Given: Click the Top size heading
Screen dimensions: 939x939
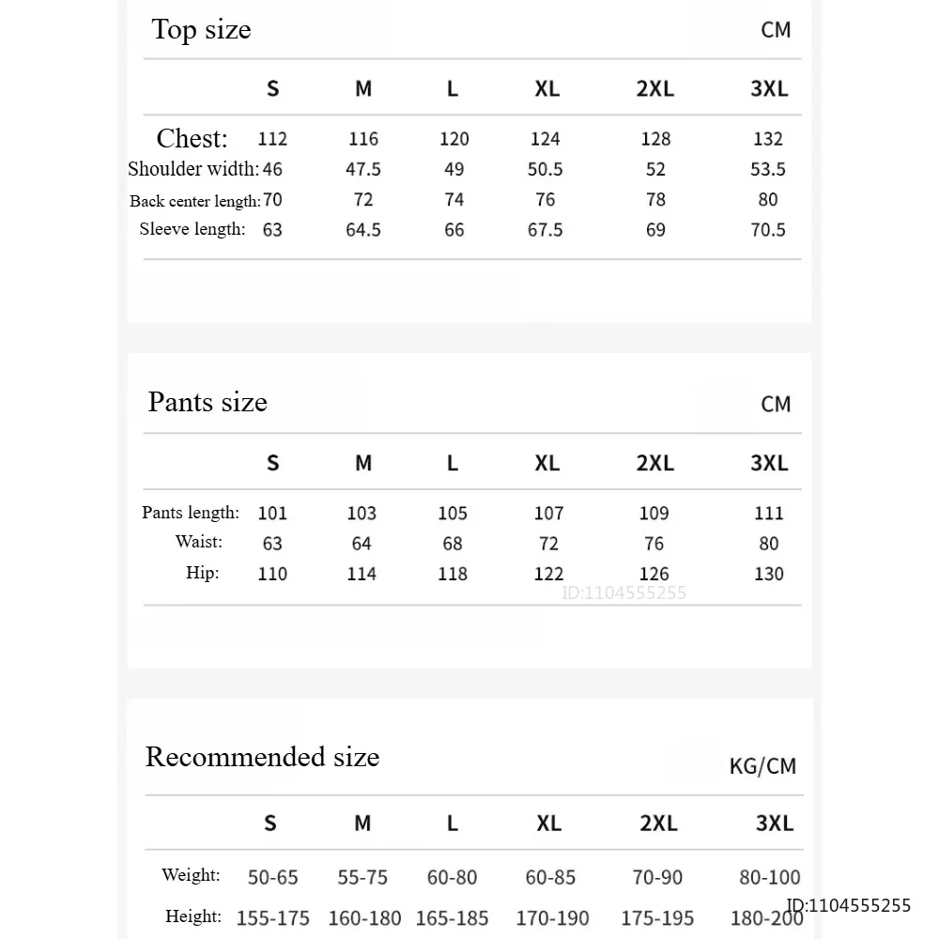Looking at the screenshot, I should [201, 29].
